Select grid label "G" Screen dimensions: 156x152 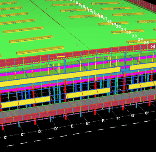tap(133, 115)
